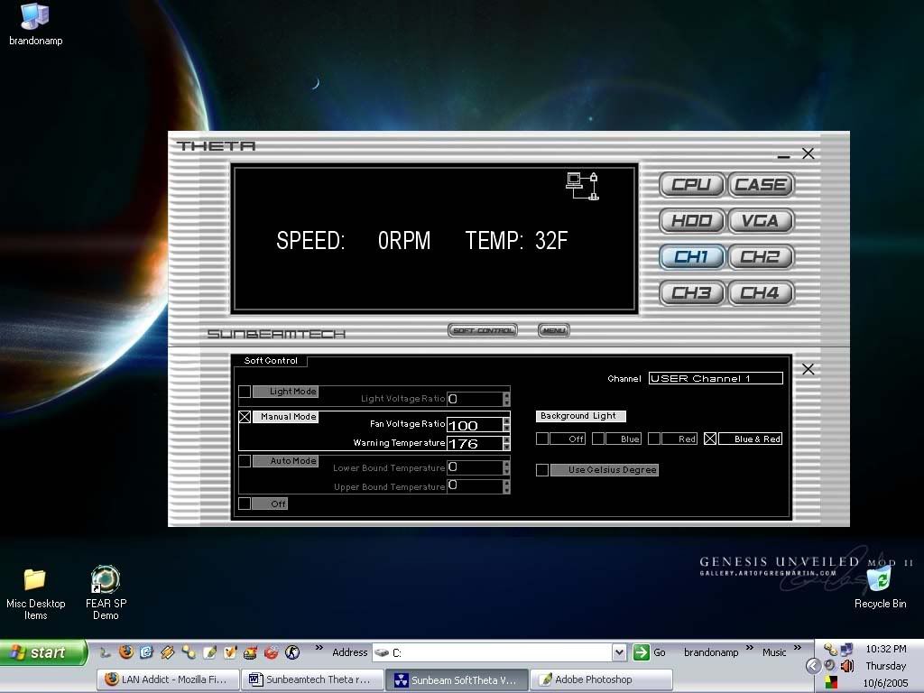
Task: Select the Recycle Bin desktop icon
Action: (x=881, y=587)
